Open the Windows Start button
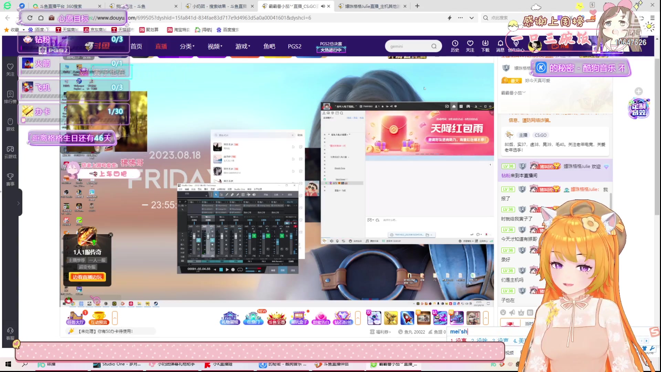The height and width of the screenshot is (372, 661). pos(8,364)
